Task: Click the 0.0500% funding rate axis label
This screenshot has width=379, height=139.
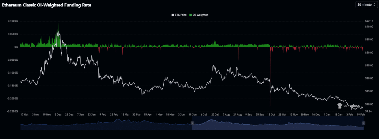Action: pyautogui.click(x=13, y=34)
